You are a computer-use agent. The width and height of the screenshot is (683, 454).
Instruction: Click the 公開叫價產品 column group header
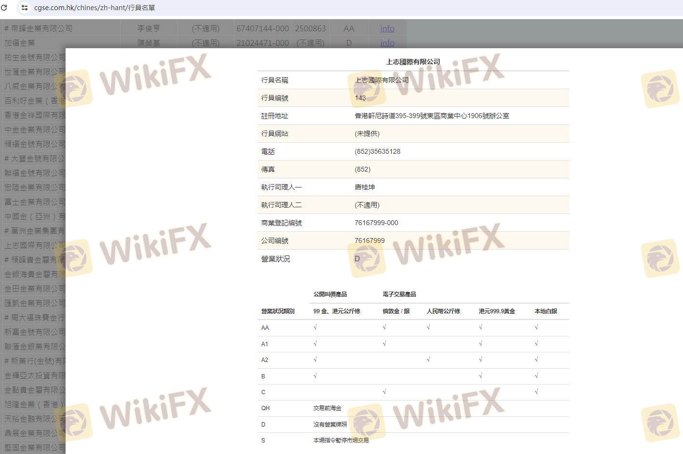coord(330,294)
